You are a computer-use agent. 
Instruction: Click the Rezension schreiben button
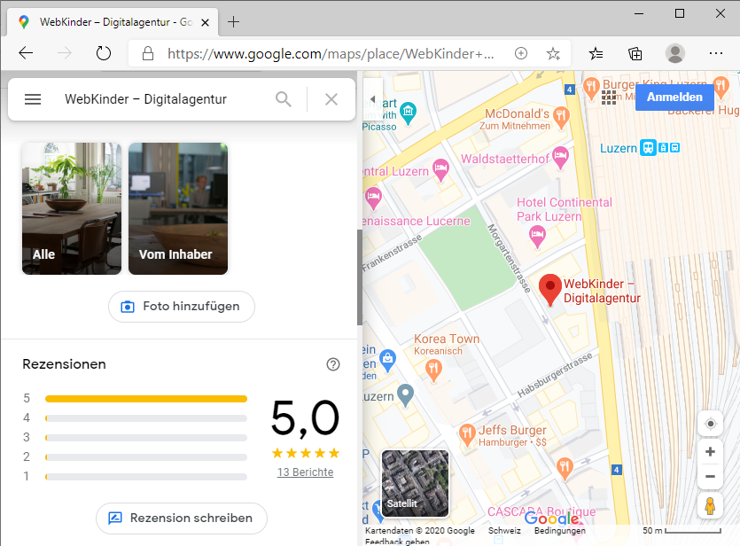pyautogui.click(x=182, y=519)
